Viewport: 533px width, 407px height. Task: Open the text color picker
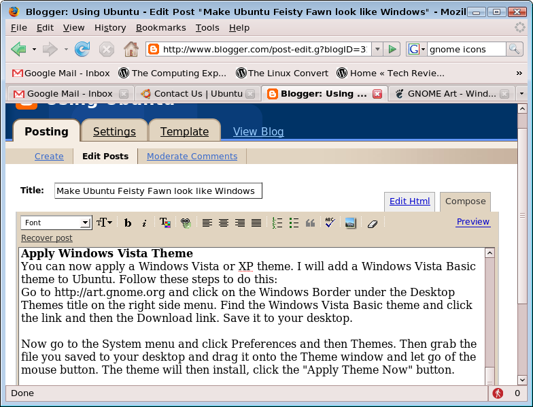click(165, 223)
